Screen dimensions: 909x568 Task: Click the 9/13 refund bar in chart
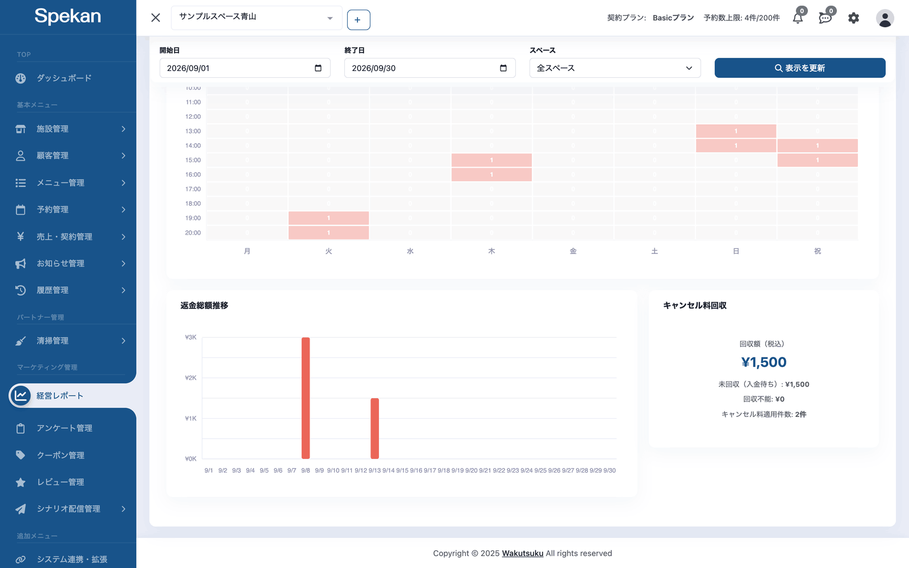(375, 428)
